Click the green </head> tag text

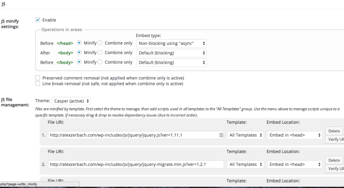(x=65, y=43)
